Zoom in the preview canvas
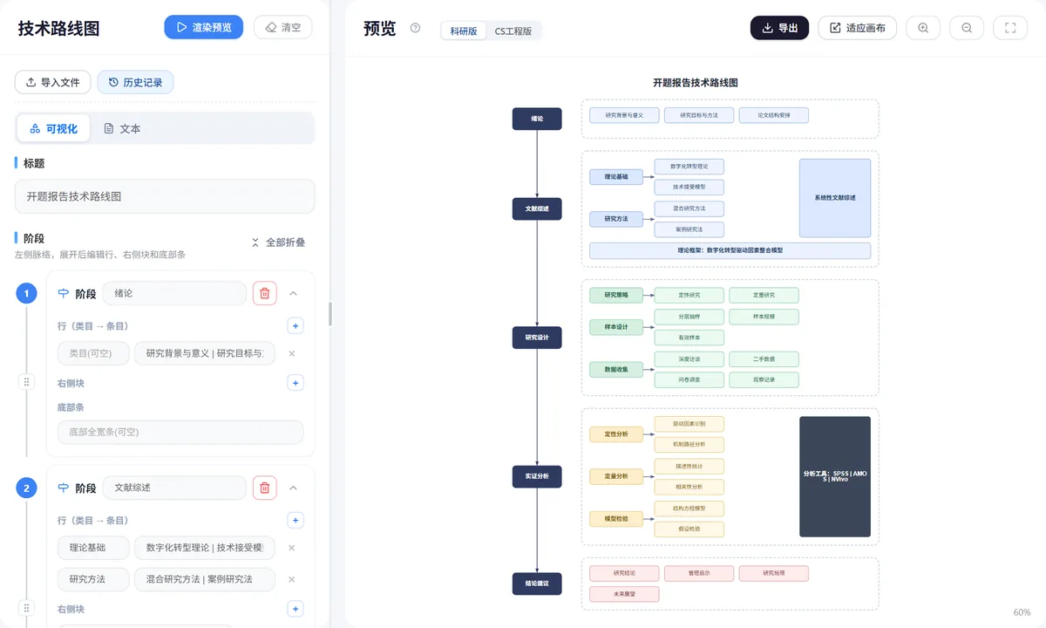This screenshot has height=628, width=1046. tap(923, 28)
